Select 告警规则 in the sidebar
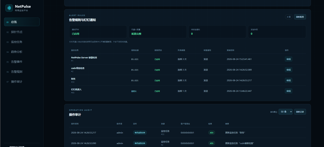This screenshot has width=324, height=147. (22, 72)
